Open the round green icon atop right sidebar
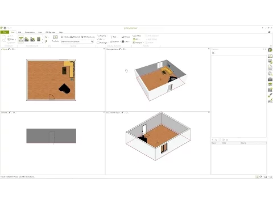This screenshot has width=273, height=204. 270,50
